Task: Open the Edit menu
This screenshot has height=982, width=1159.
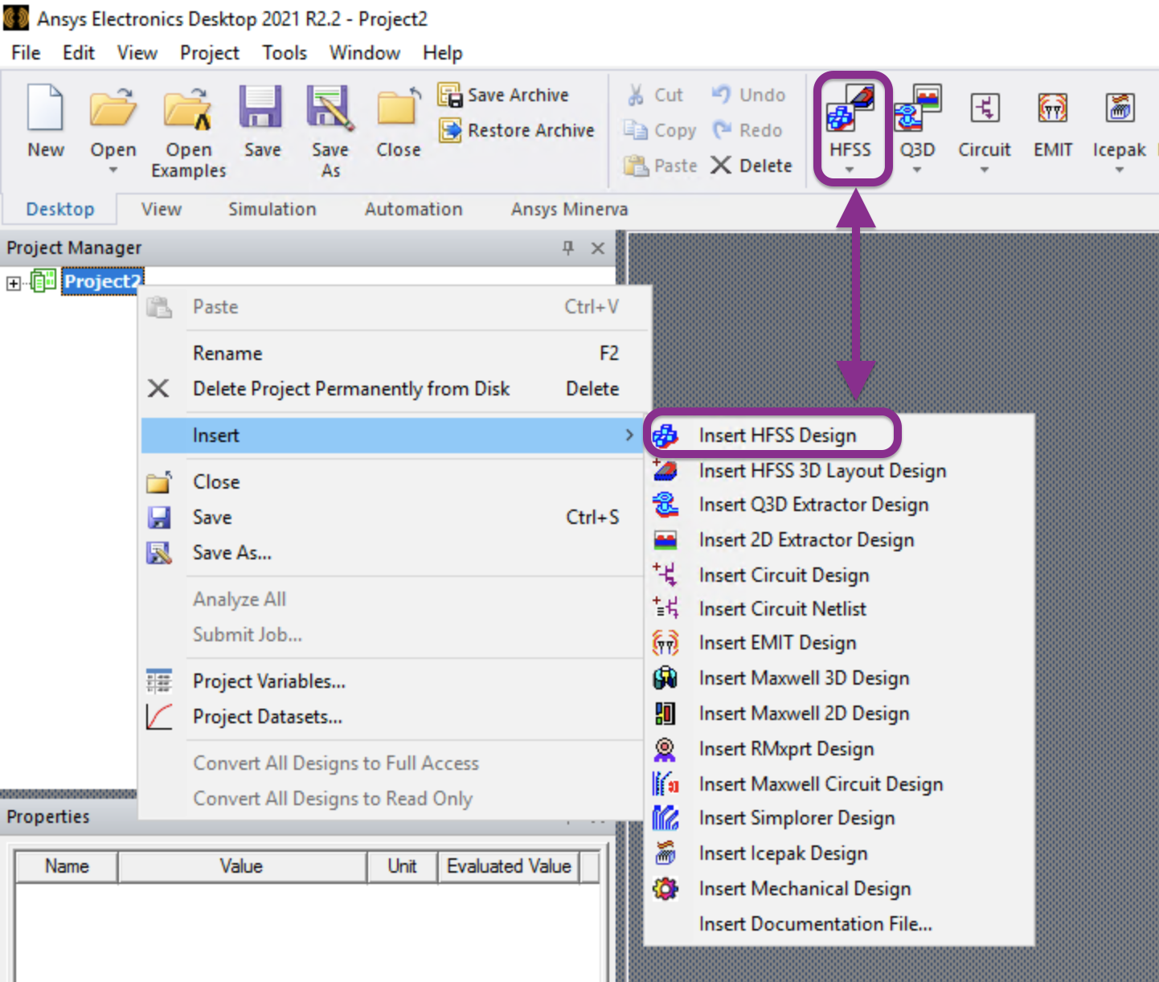Action: (x=79, y=53)
